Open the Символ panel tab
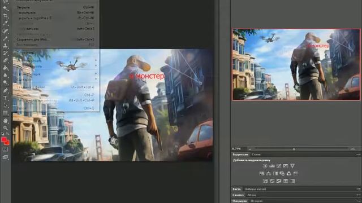This screenshot has height=203, width=362. [238, 195]
